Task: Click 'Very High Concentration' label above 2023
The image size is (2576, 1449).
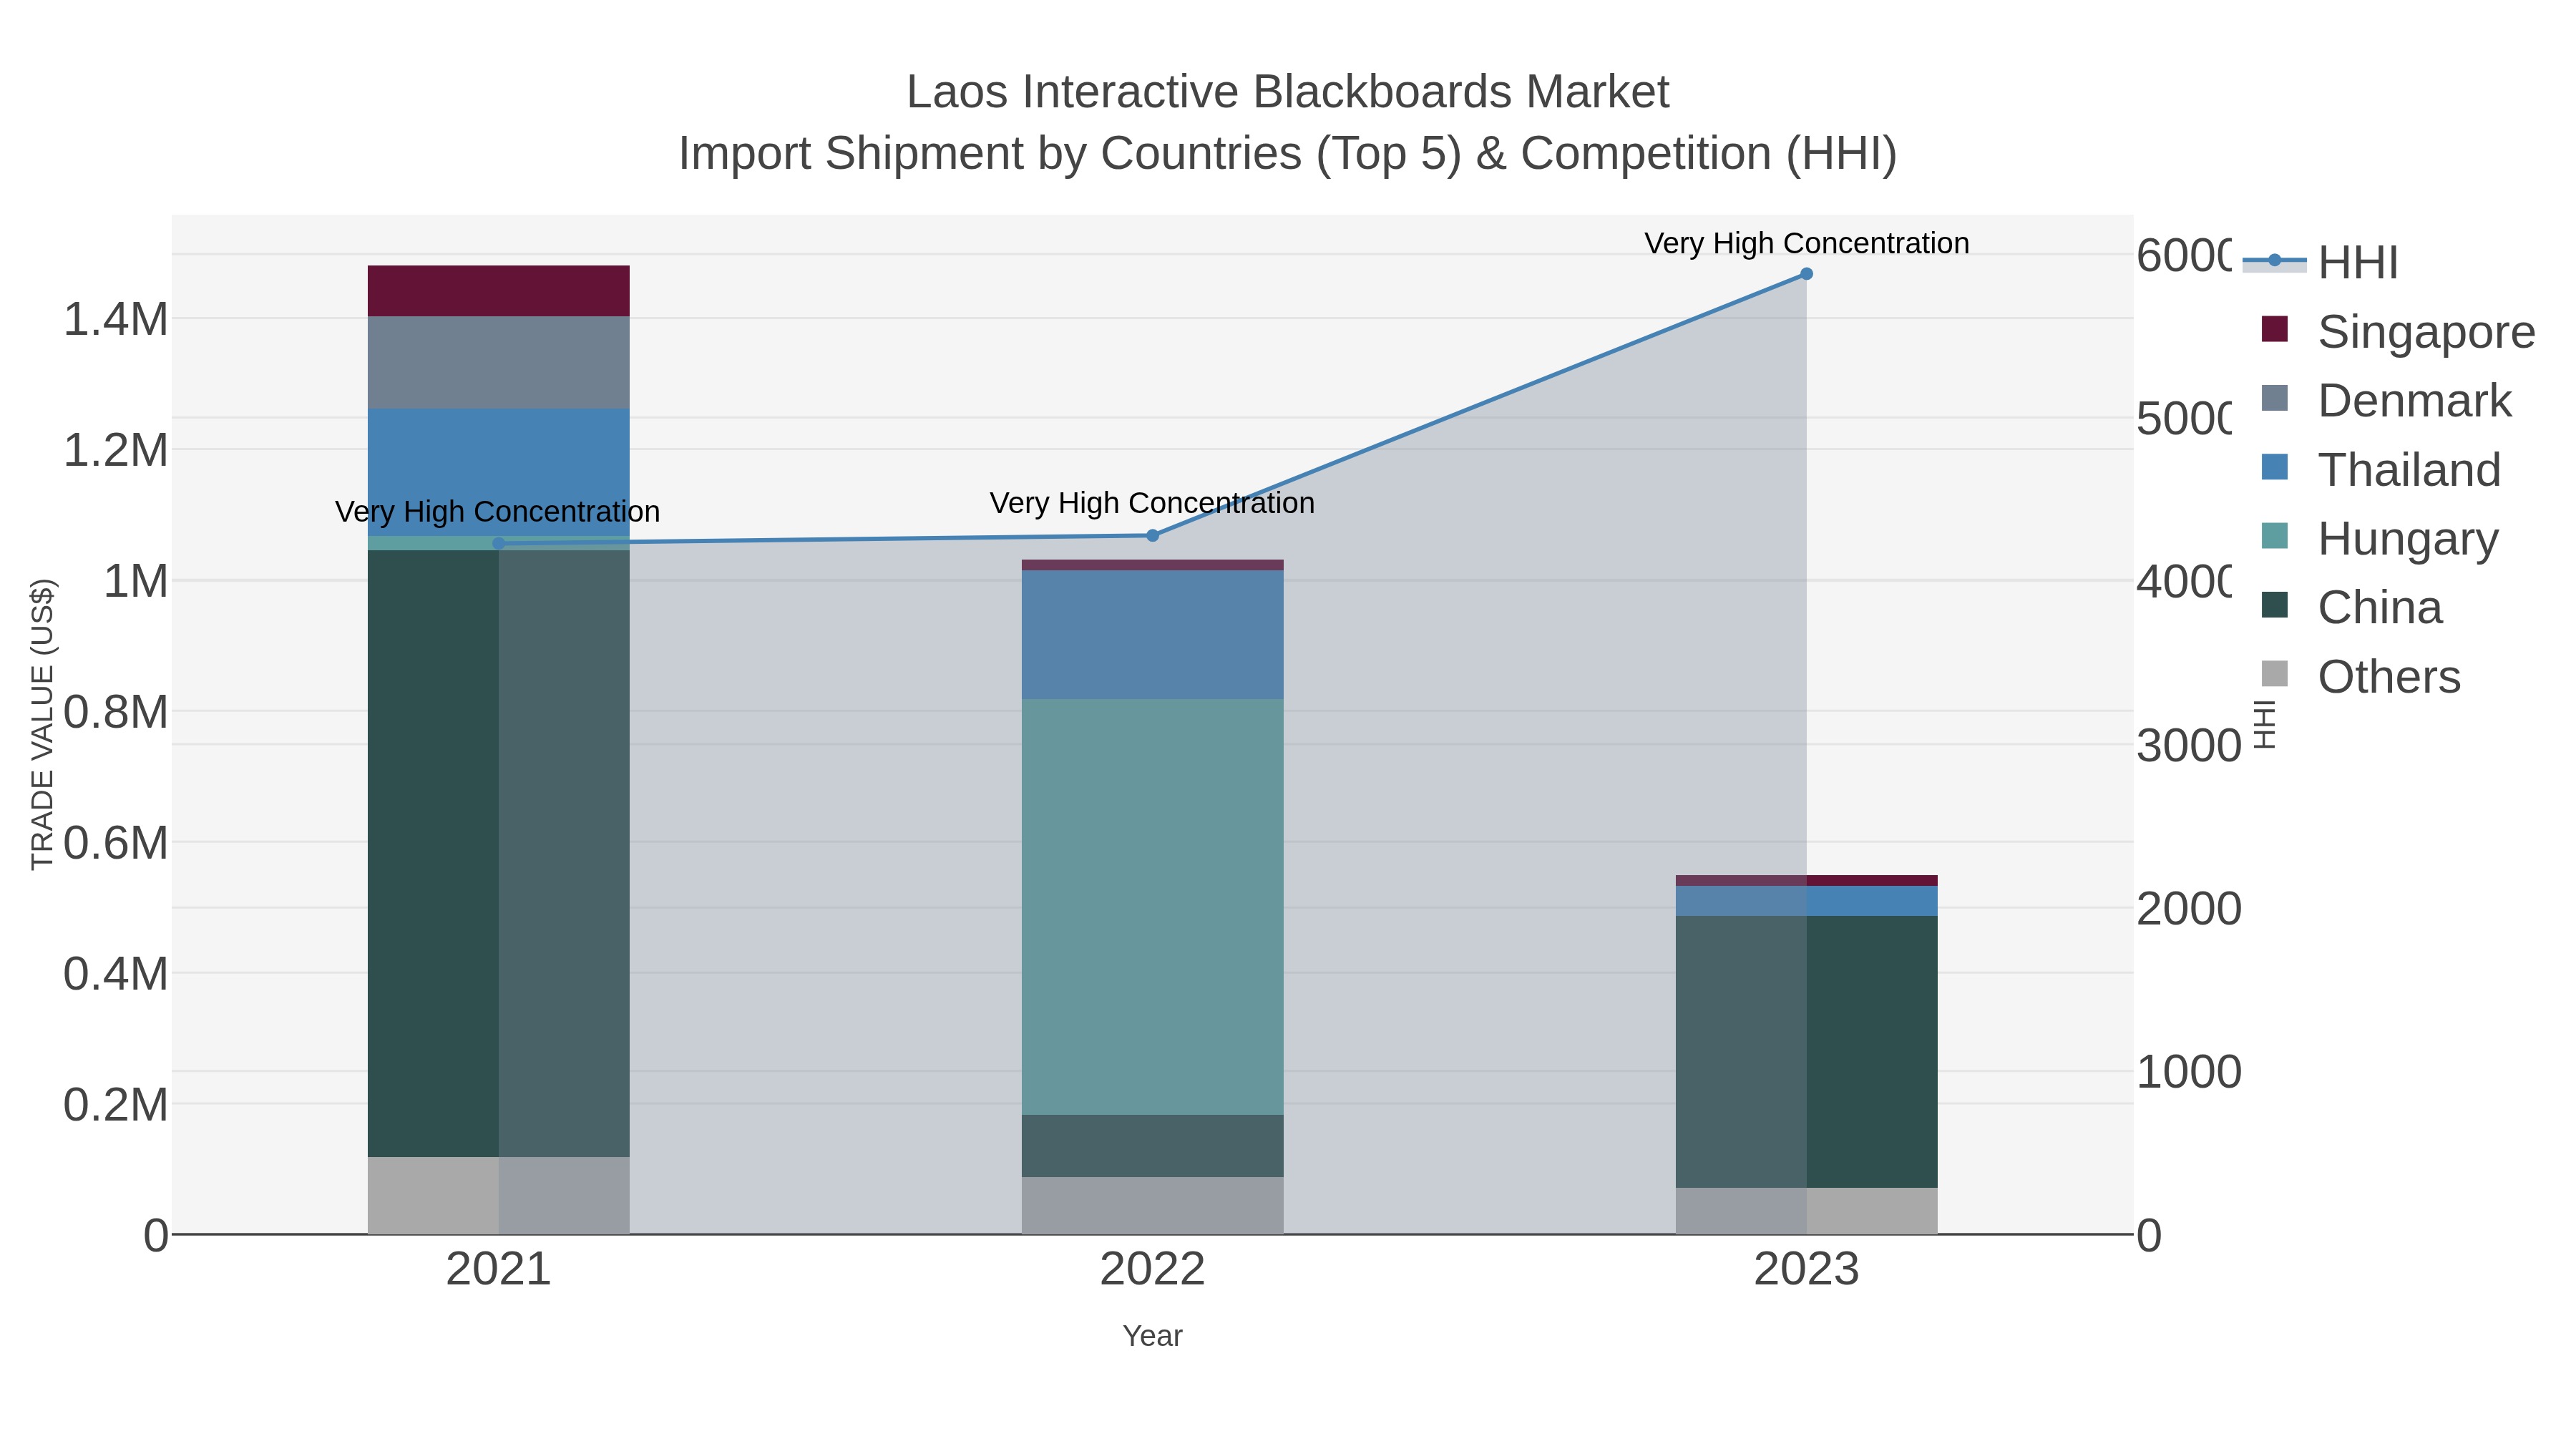Action: tap(1806, 243)
